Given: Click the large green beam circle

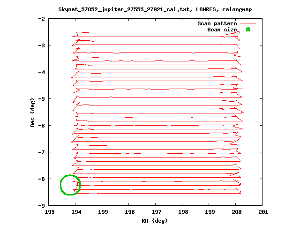Looking at the screenshot, I should [70, 185].
